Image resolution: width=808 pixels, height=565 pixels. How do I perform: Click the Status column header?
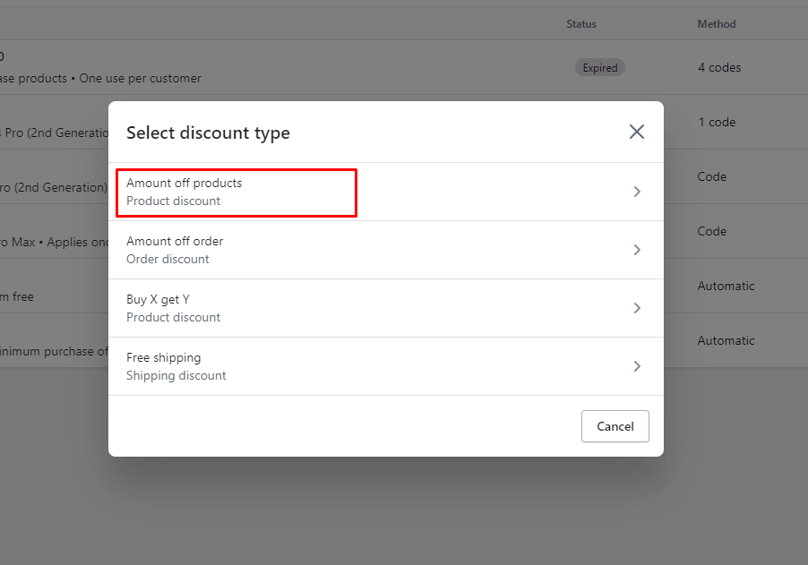pyautogui.click(x=581, y=24)
